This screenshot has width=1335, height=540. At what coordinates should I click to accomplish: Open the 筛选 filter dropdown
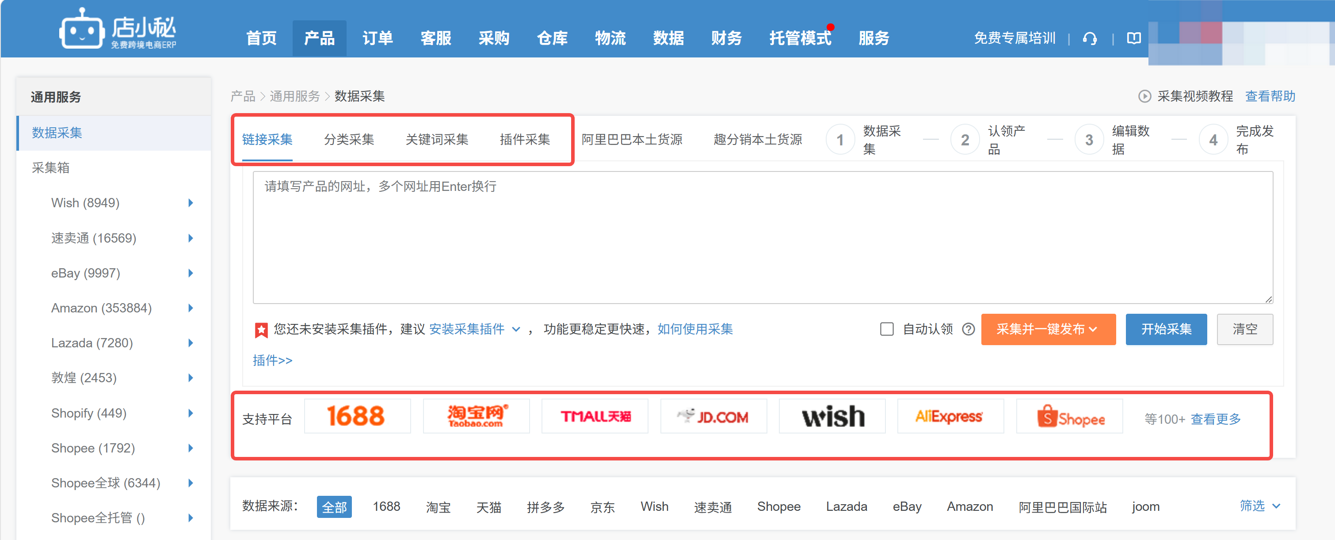coord(1259,506)
